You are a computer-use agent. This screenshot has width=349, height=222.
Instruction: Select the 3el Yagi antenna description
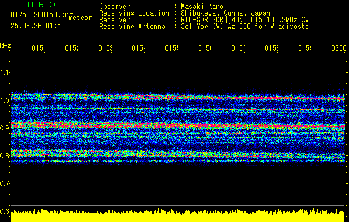point(247,27)
